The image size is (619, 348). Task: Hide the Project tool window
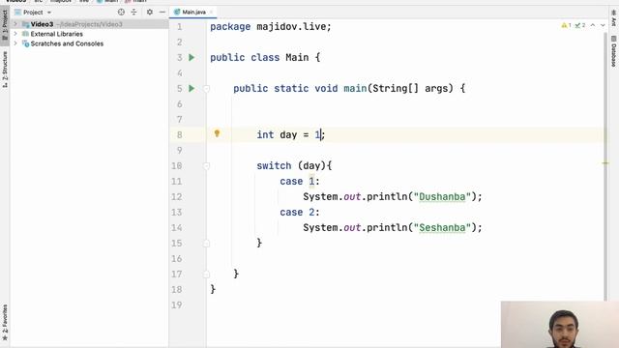pyautogui.click(x=162, y=13)
